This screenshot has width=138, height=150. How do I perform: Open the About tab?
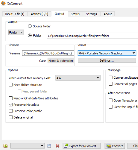click(x=108, y=14)
